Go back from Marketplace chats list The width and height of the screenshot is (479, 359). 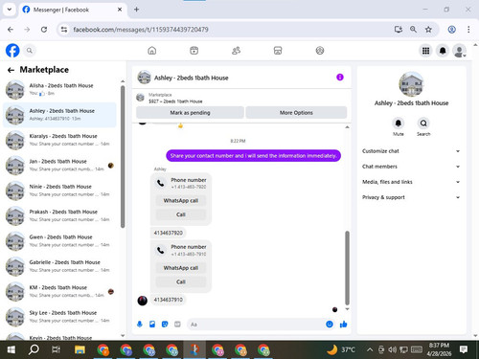(11, 70)
